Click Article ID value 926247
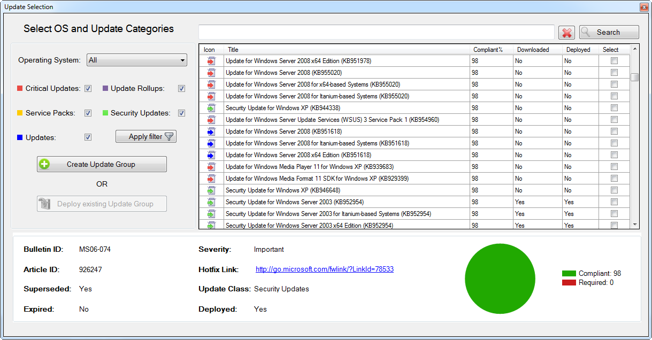 [x=90, y=269]
